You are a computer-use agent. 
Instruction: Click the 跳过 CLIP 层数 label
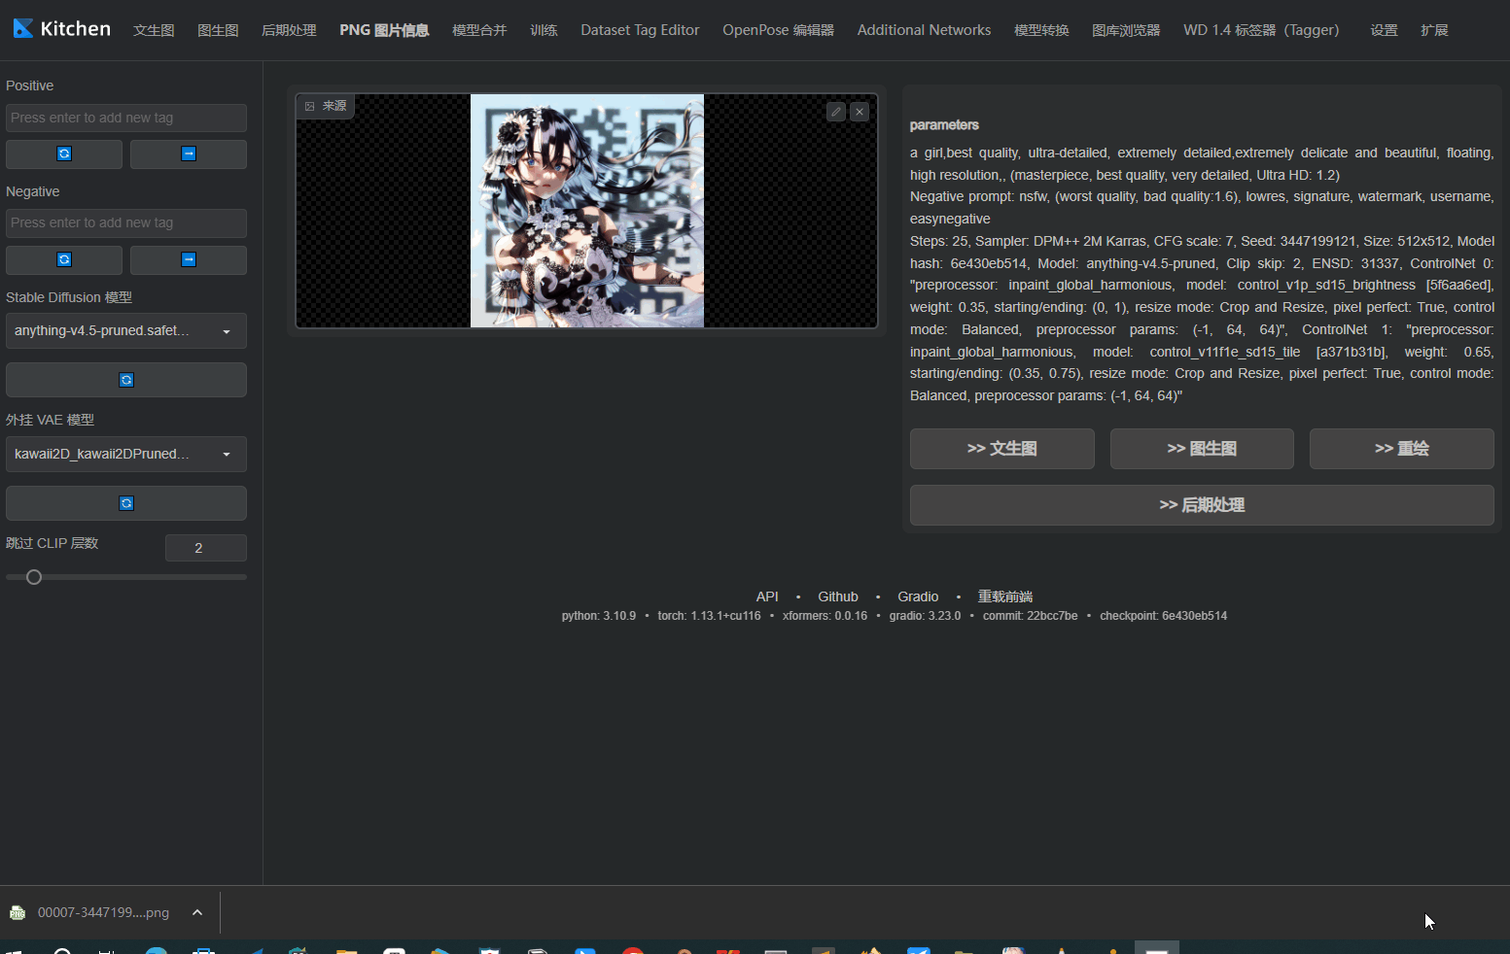(x=53, y=543)
